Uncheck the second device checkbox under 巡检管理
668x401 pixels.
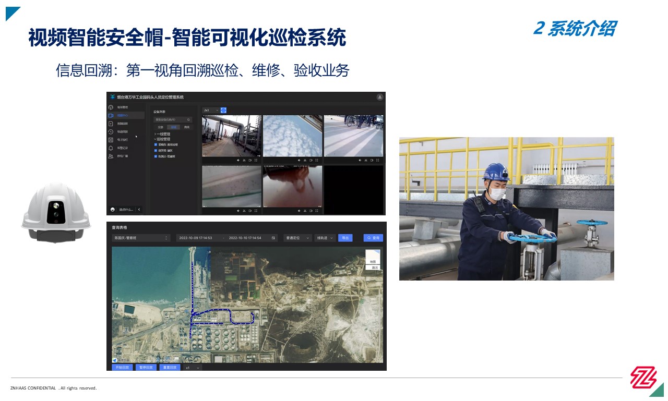coord(156,150)
